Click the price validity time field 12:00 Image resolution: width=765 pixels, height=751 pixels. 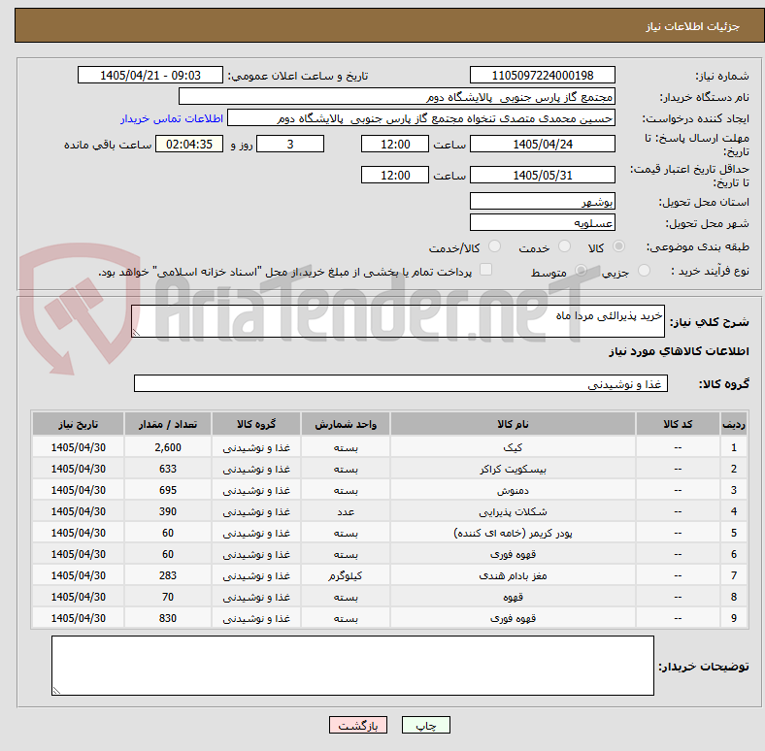(395, 175)
